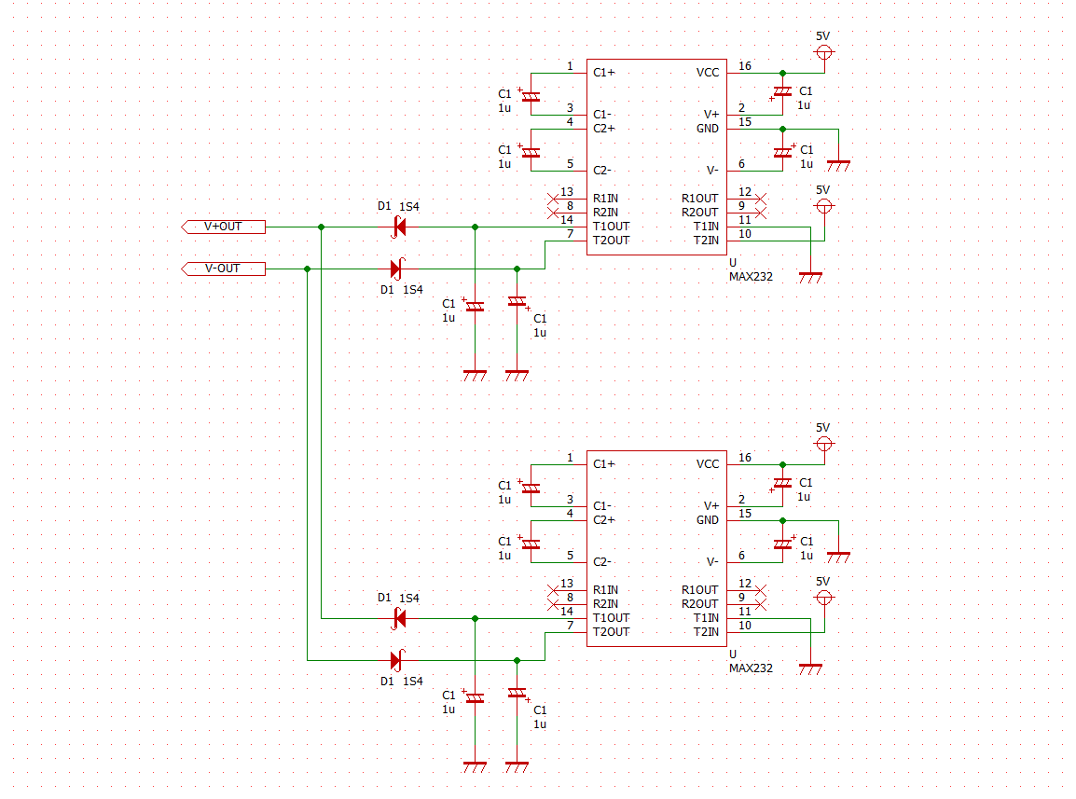Click the ground symbol under lower chip's T2OUT capacitor

tap(517, 765)
